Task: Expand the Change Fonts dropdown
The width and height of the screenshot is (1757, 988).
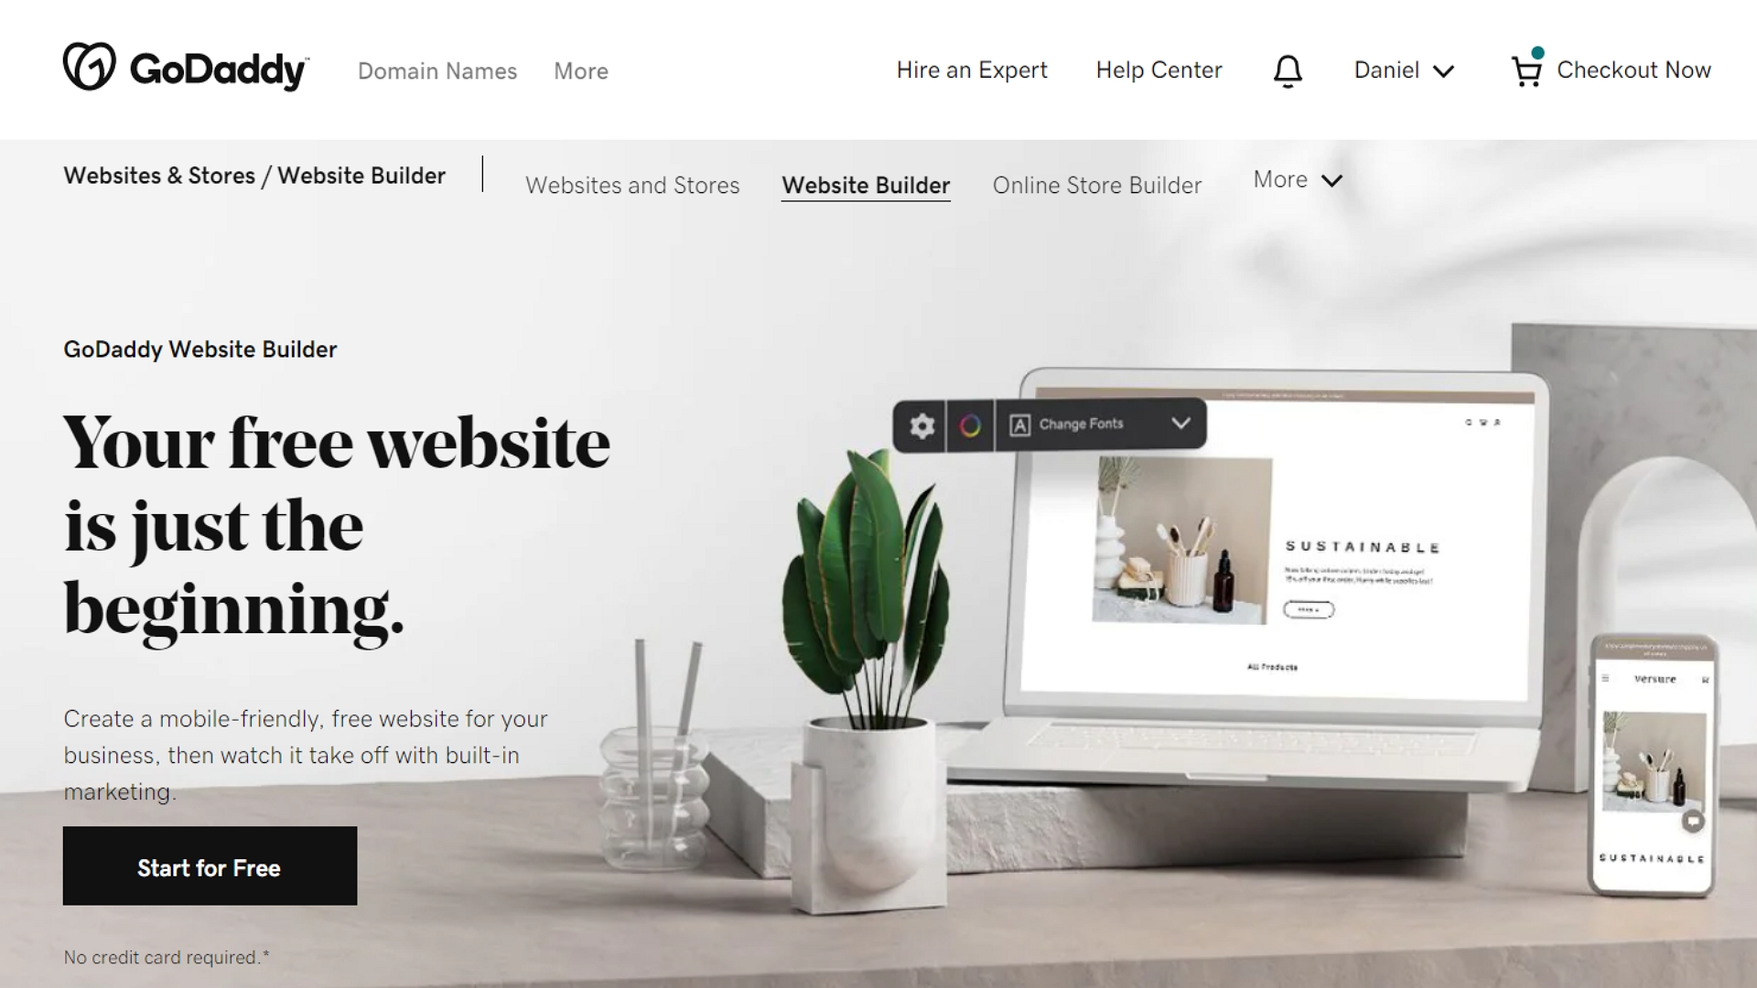Action: click(1180, 424)
